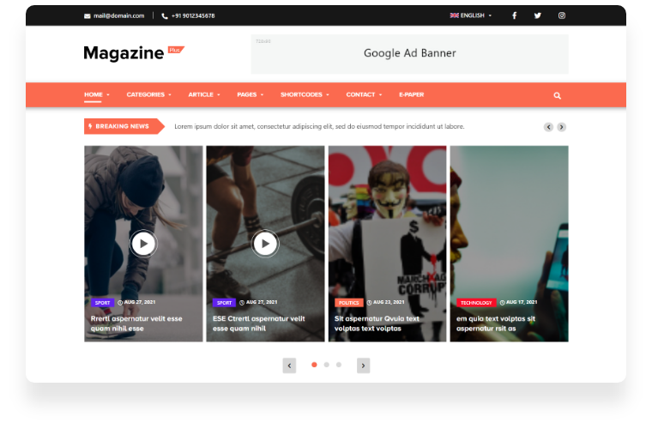Open article 'ESE Ctrertl aspernatur velit esse quam nihil'
This screenshot has height=429, width=652.
[x=258, y=323]
